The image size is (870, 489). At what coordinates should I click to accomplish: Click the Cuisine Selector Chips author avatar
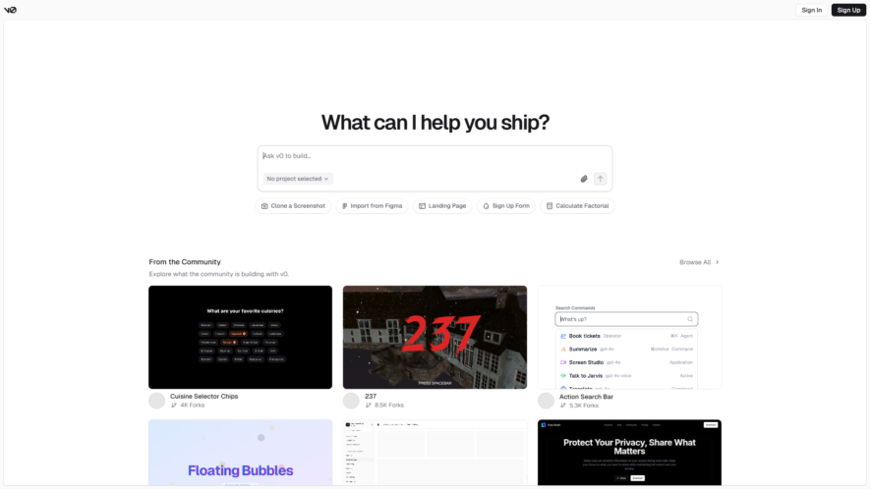point(157,401)
